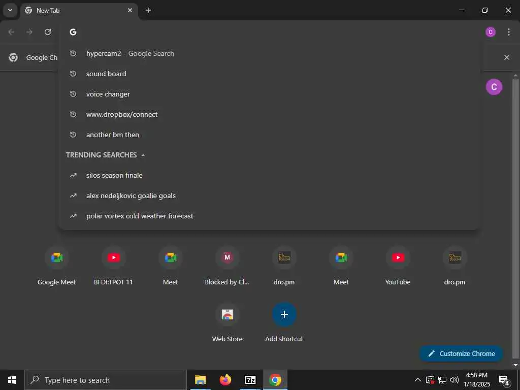Click the Customize Chrome button
Screen dimensions: 520x390
click(461, 353)
